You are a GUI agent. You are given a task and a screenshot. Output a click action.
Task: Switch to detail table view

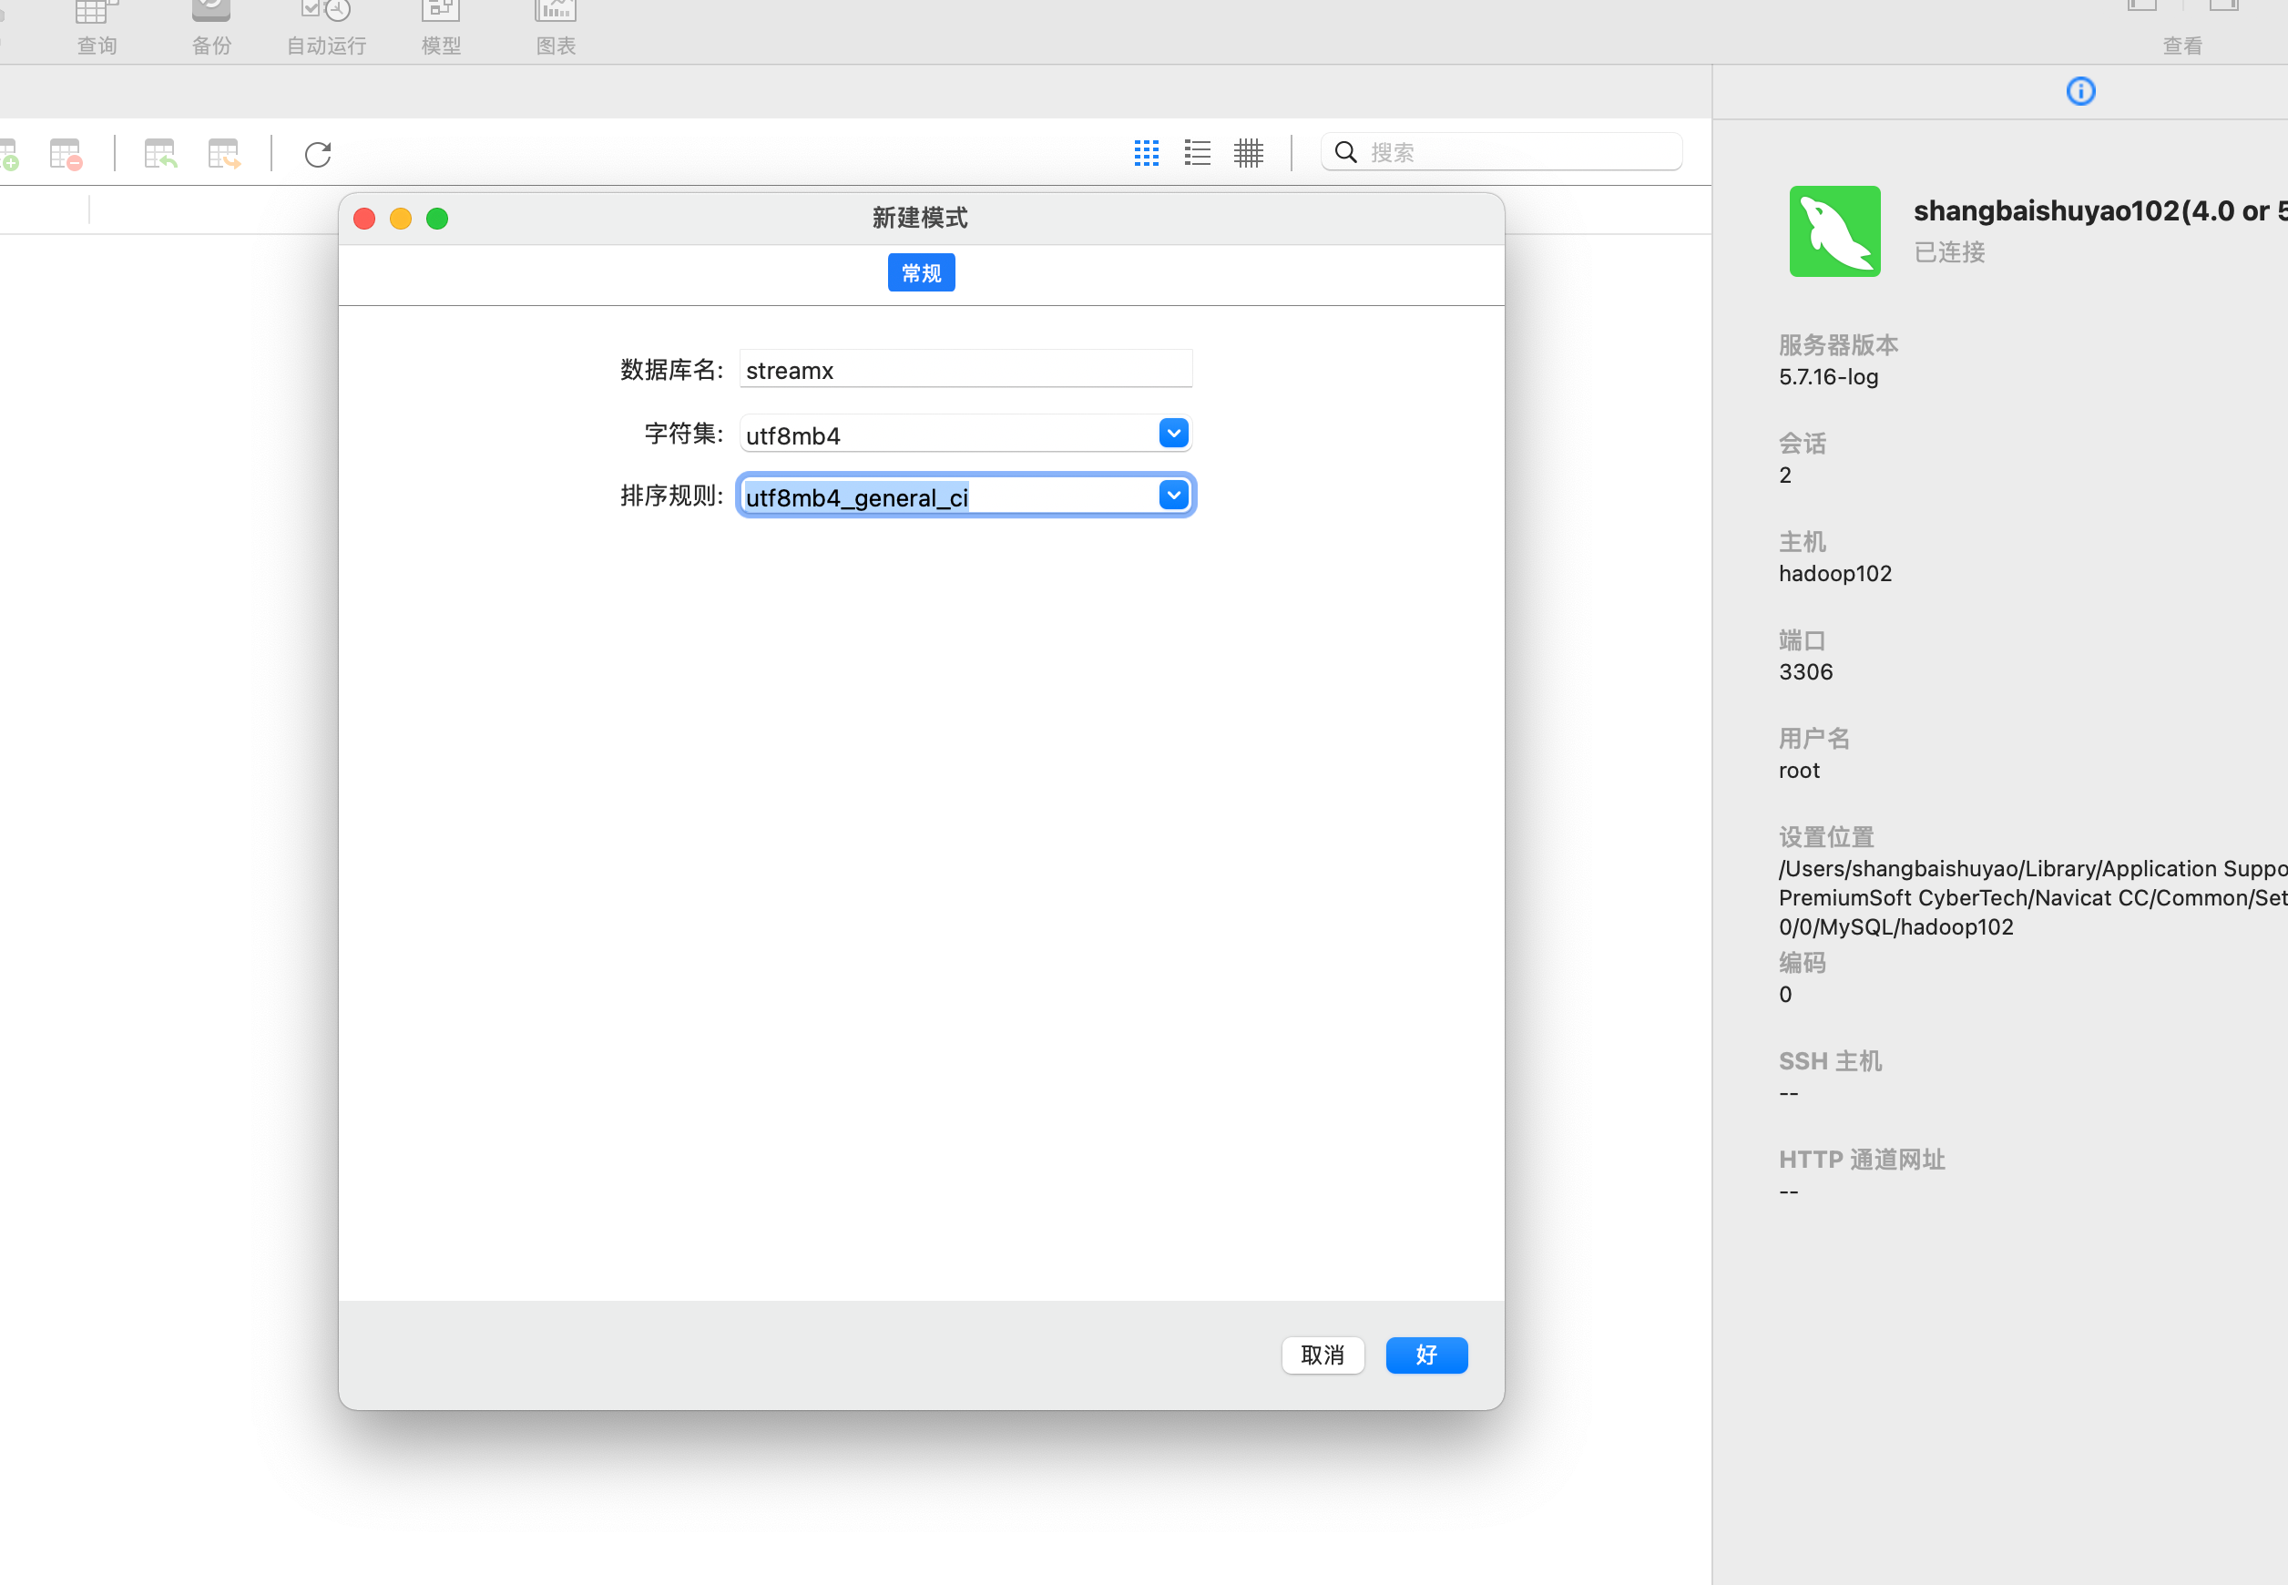coord(1248,152)
